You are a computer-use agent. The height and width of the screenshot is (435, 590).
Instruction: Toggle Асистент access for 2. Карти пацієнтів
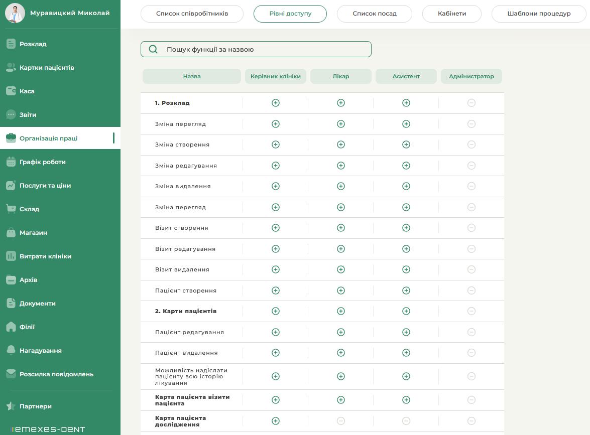(x=406, y=311)
